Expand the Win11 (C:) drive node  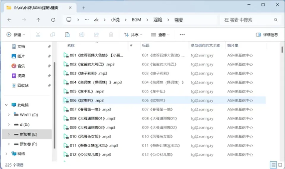click(9, 115)
